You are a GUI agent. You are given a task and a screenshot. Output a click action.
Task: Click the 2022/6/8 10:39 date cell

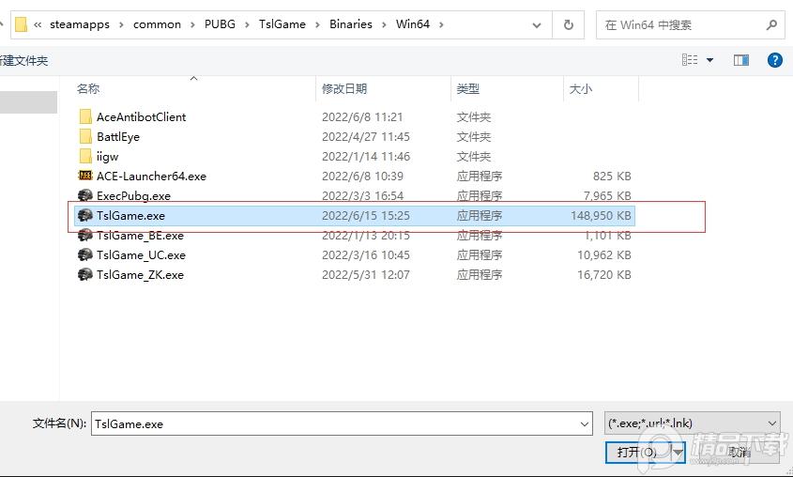(362, 176)
